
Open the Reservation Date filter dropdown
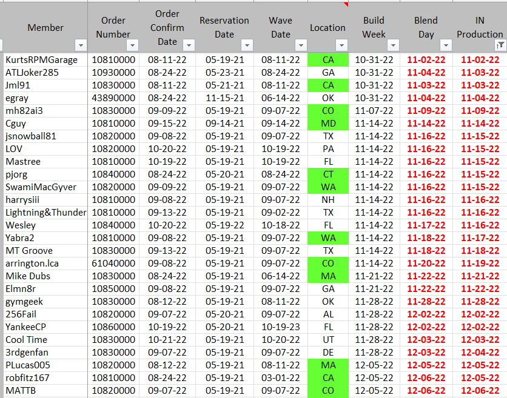click(x=246, y=45)
